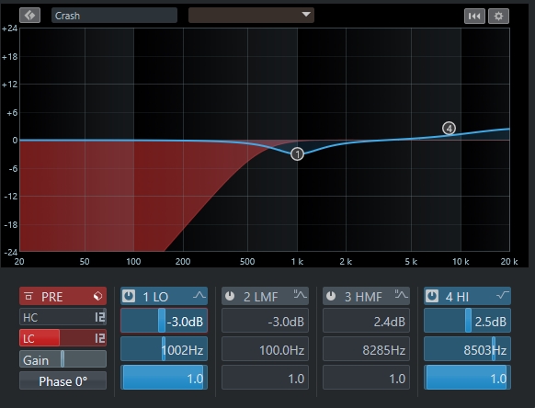Viewport: 535px width, 408px height.
Task: Click the 100 frequency axis label
Action: pyautogui.click(x=133, y=262)
